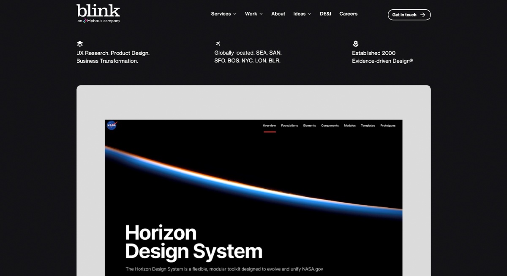This screenshot has height=276, width=507.
Task: Click the Established 2000 text
Action: point(374,53)
